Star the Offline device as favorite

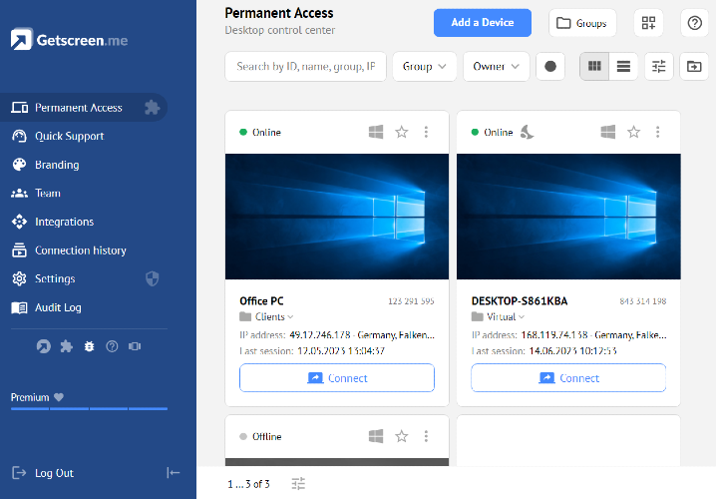pos(402,436)
